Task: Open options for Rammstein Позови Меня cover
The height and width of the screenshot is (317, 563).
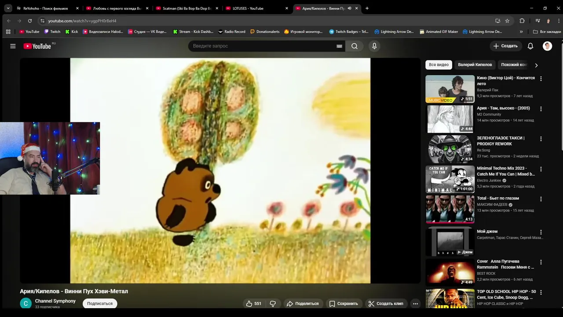Action: [541, 262]
